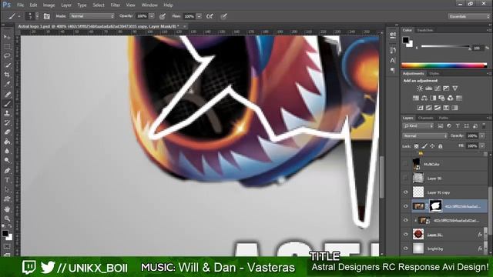493x277 pixels.
Task: Toggle pressure for opacity in options bar
Action: pyautogui.click(x=163, y=16)
